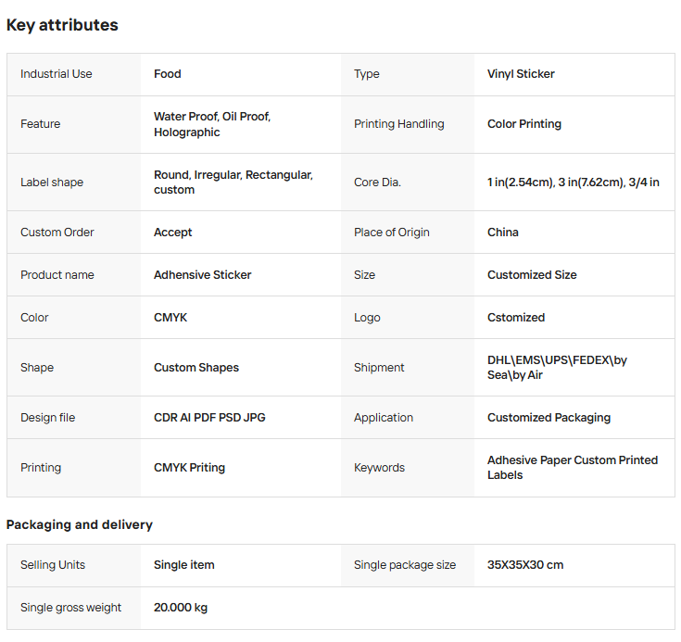This screenshot has height=642, width=681.
Task: Select China as Place of Origin value
Action: tap(503, 233)
